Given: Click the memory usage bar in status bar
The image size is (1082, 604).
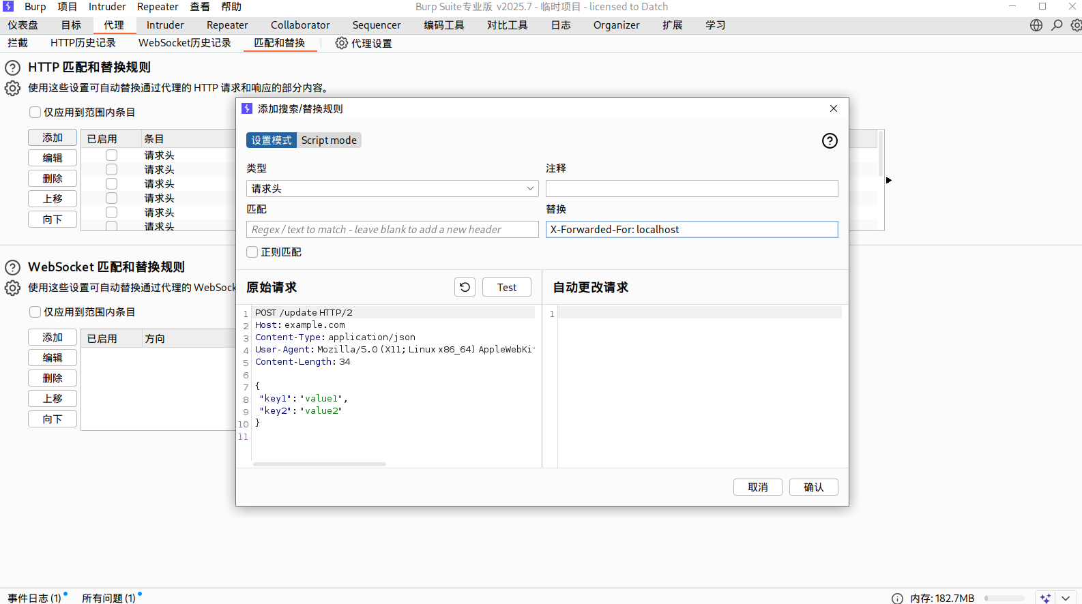Looking at the screenshot, I should pos(1004,598).
